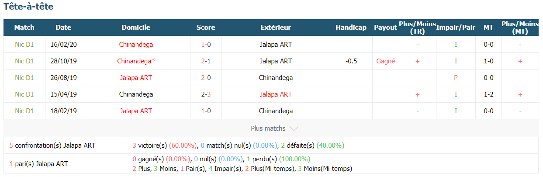The image size is (543, 177).
Task: Open Jalapa ART home team dated 18/02/19
Action: pos(136,111)
